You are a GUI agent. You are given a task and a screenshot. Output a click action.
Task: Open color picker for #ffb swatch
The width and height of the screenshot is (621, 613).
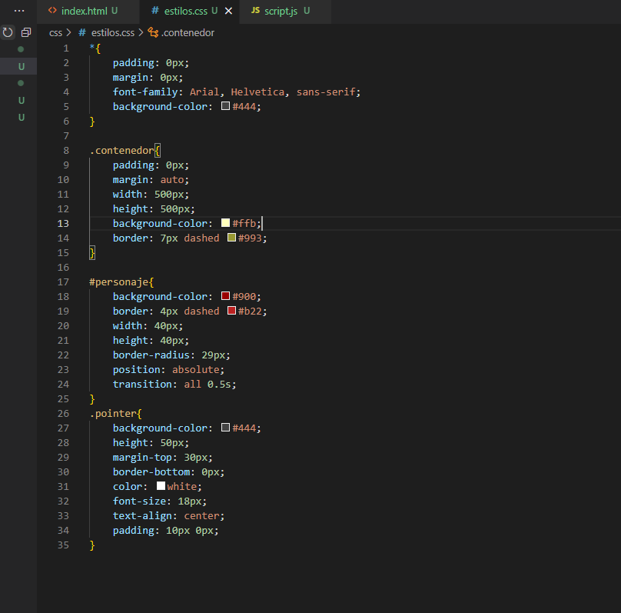tap(225, 223)
